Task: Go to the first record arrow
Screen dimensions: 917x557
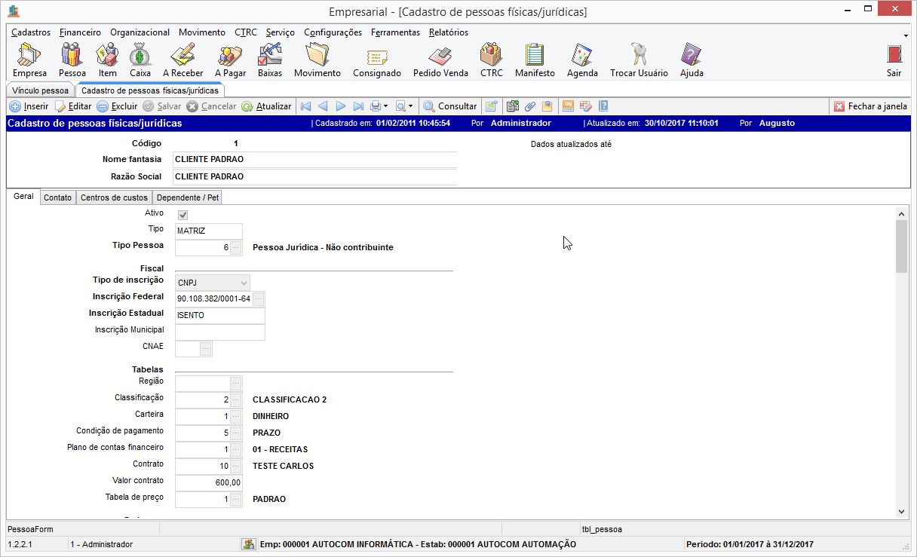Action: coord(305,106)
